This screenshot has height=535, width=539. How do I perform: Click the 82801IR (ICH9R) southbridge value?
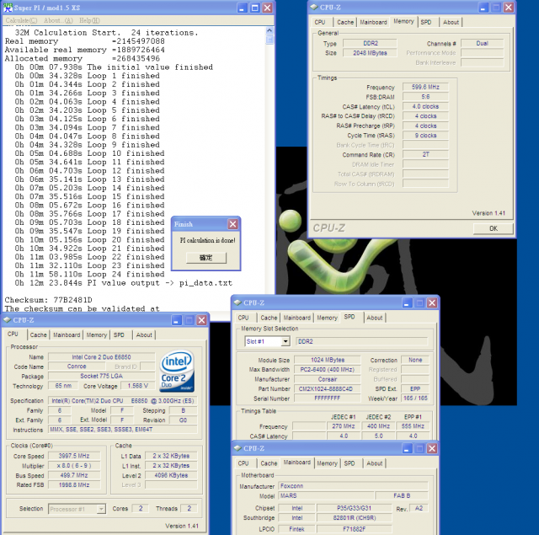pyautogui.click(x=354, y=518)
